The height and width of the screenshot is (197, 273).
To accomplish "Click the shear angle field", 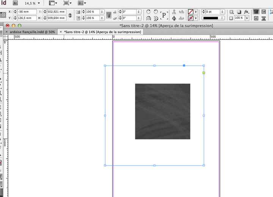I will click(129, 18).
